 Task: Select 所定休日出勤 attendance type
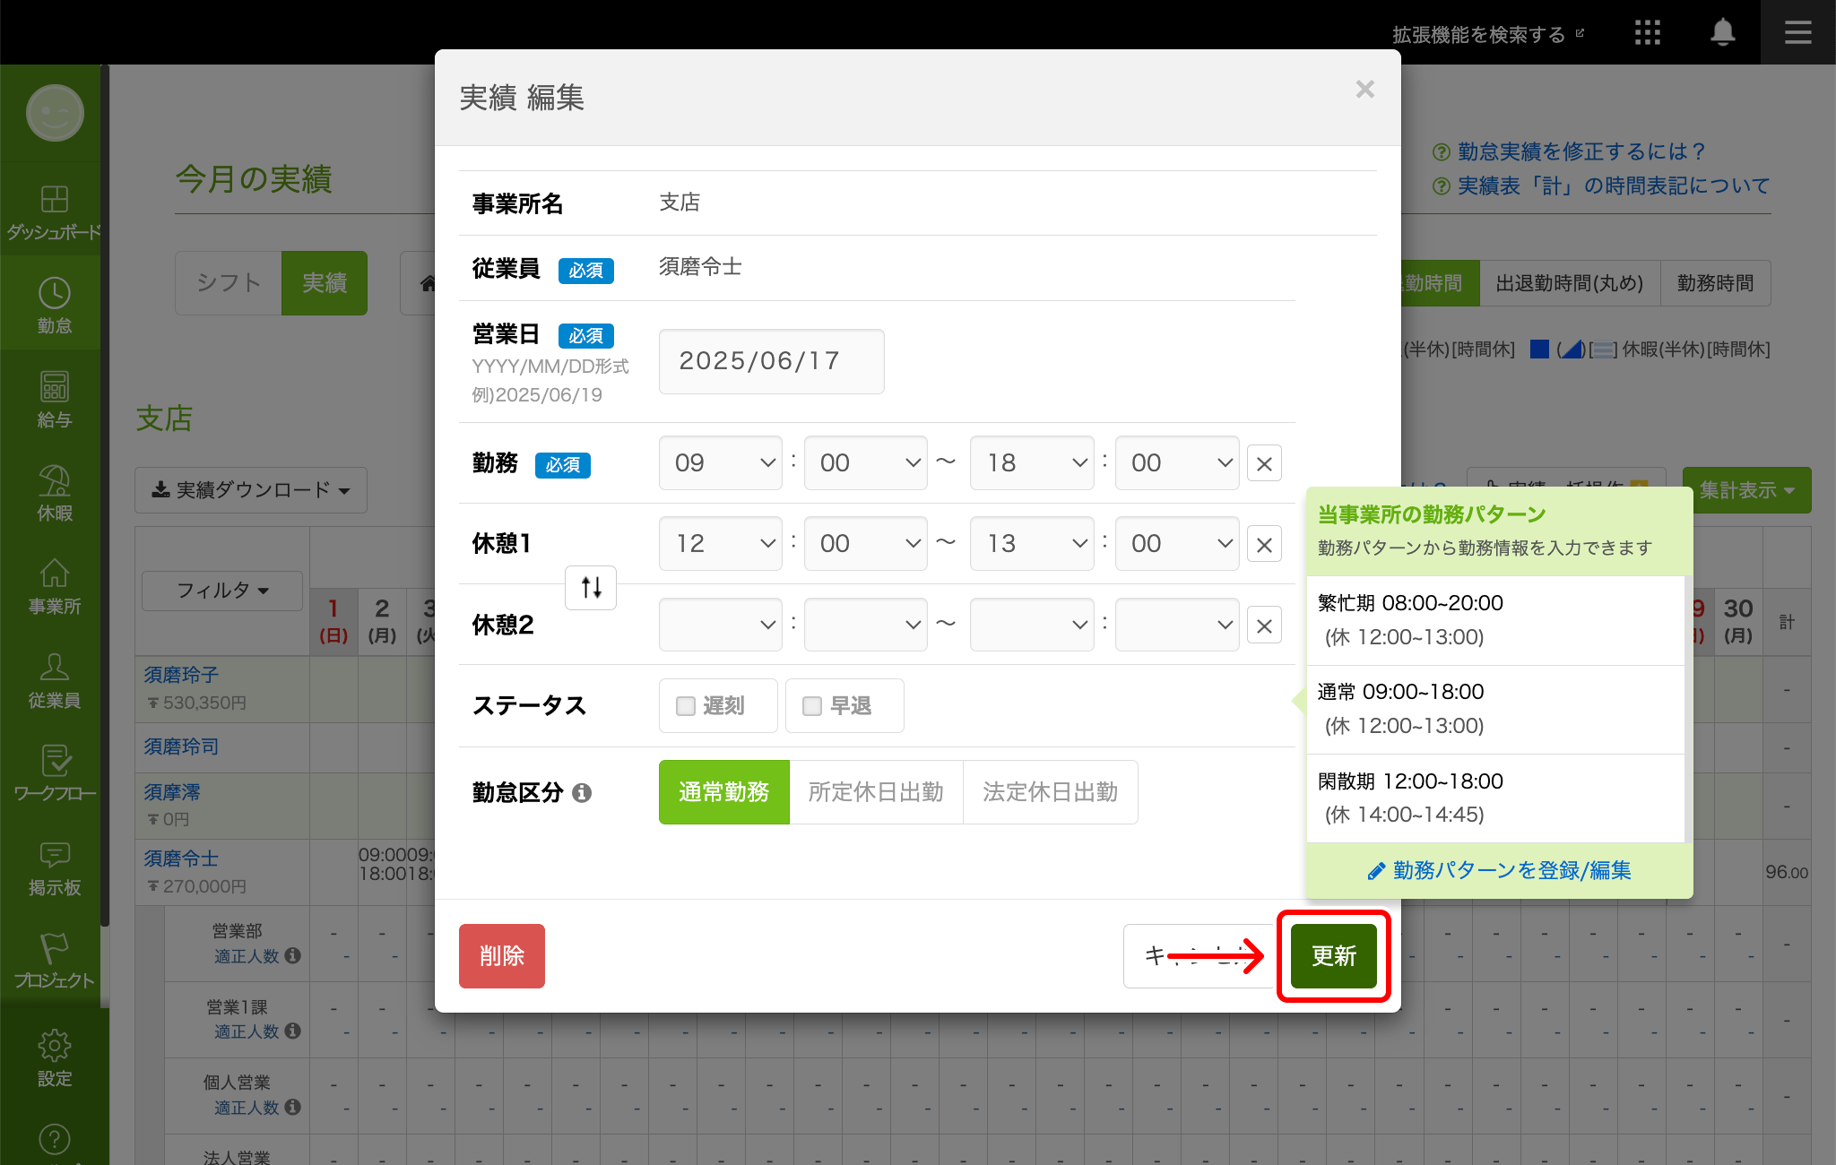click(x=876, y=792)
